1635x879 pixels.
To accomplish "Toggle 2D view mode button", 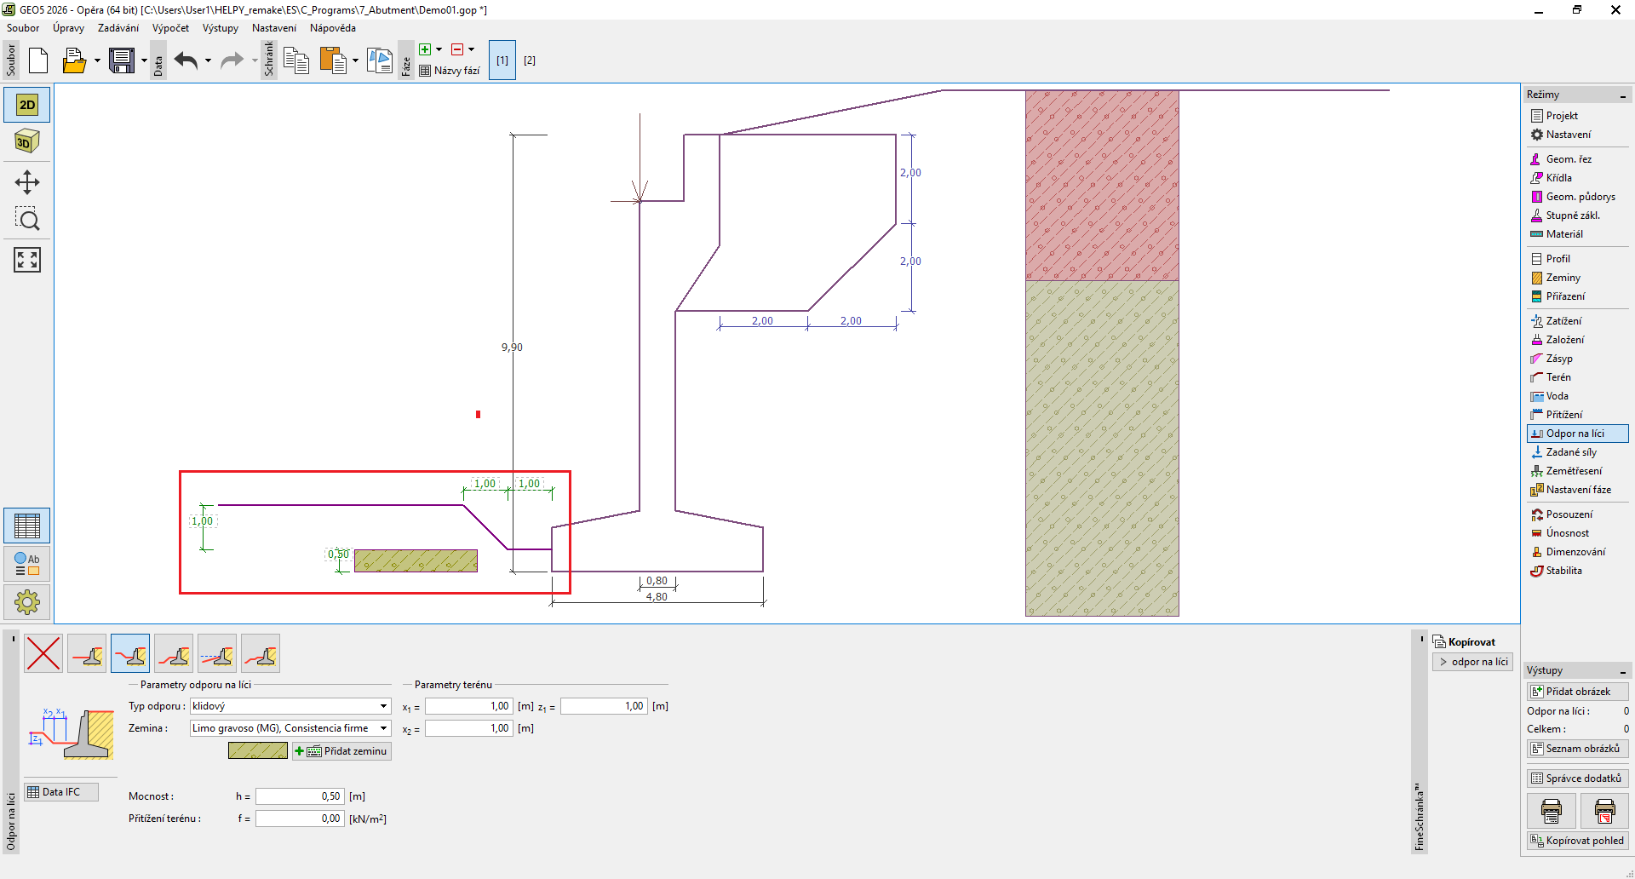I will pos(27,105).
